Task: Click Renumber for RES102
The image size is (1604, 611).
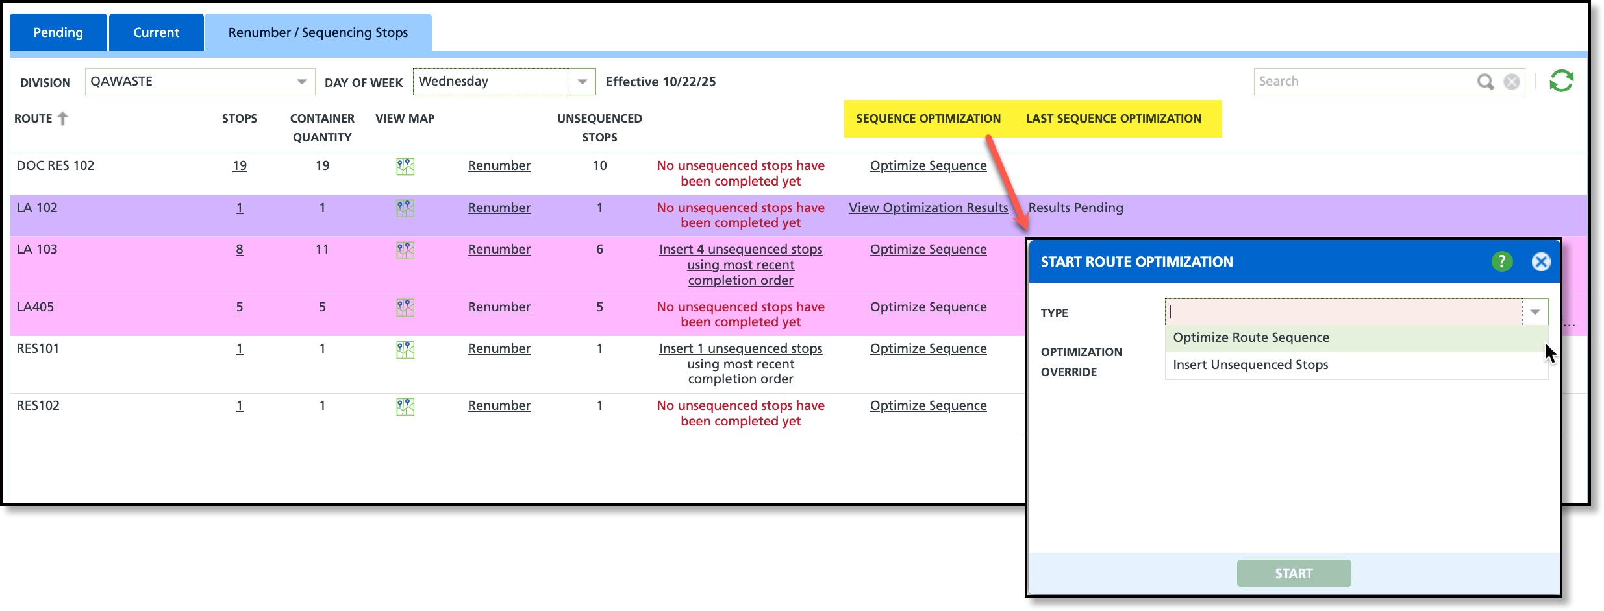Action: click(499, 405)
